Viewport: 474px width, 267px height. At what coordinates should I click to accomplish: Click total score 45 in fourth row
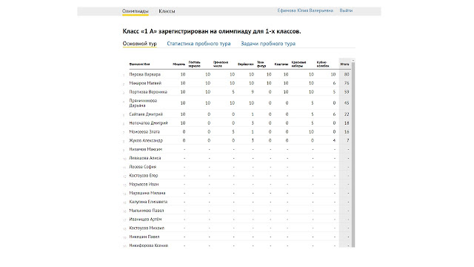[x=347, y=103]
